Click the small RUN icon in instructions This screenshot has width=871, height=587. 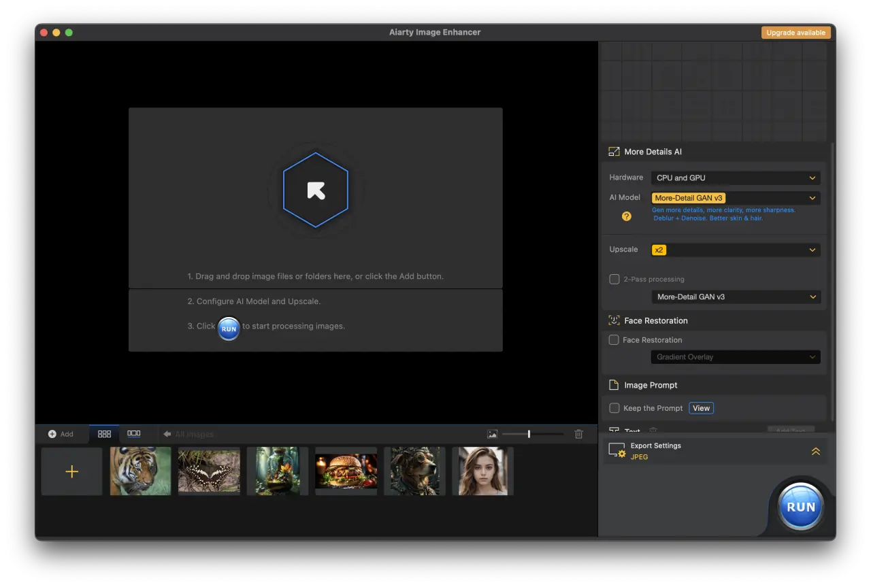229,329
